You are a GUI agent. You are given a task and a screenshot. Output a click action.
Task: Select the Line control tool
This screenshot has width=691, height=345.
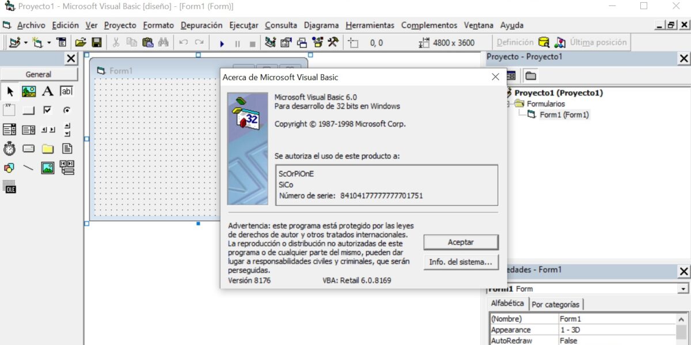pyautogui.click(x=29, y=168)
